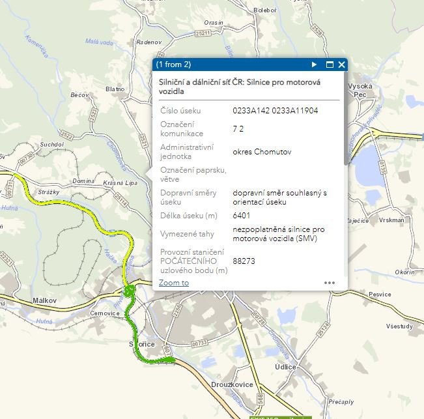Click the Zoom to link

tap(174, 283)
